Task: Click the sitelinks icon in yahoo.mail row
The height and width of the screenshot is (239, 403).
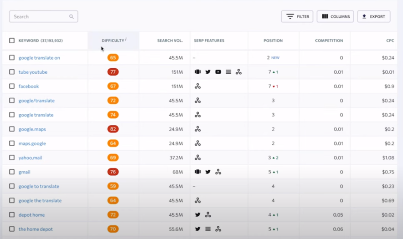Action: pos(198,158)
